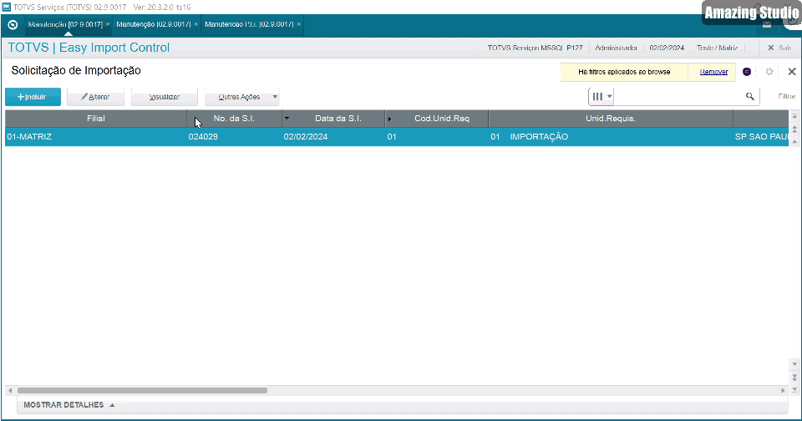Click the magnifier search icon
The height and width of the screenshot is (421, 802).
(x=750, y=96)
